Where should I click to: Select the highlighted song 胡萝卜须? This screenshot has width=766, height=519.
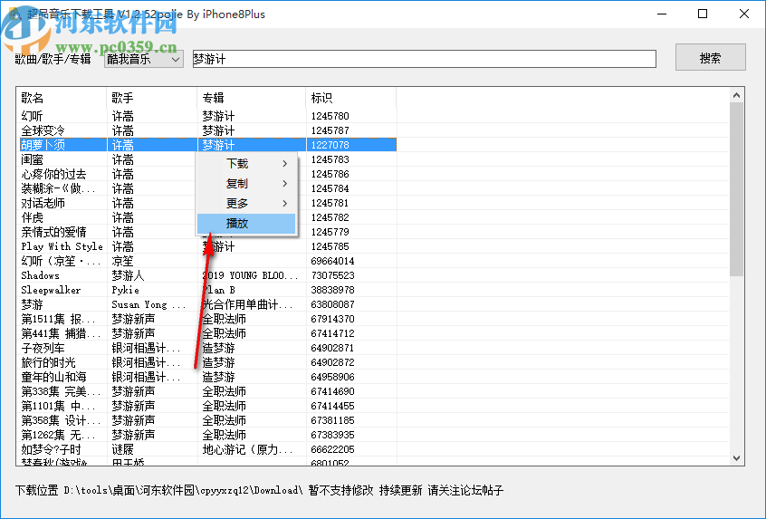click(x=207, y=145)
